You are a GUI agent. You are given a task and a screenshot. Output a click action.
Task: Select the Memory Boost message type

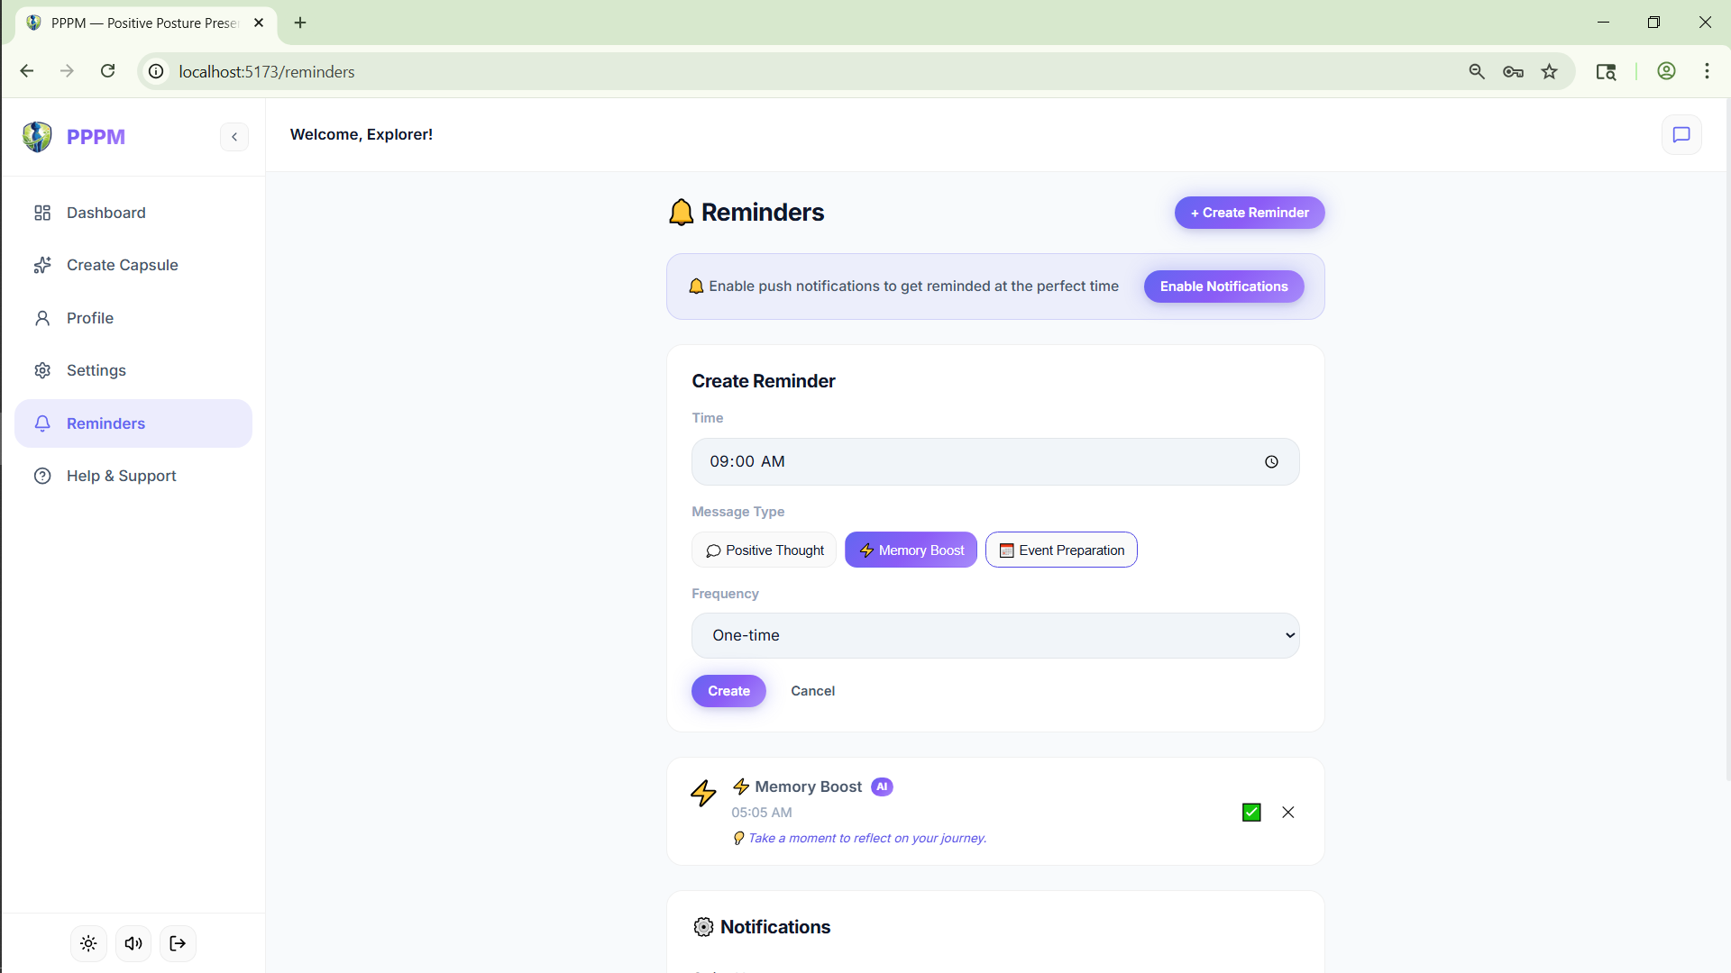[911, 550]
